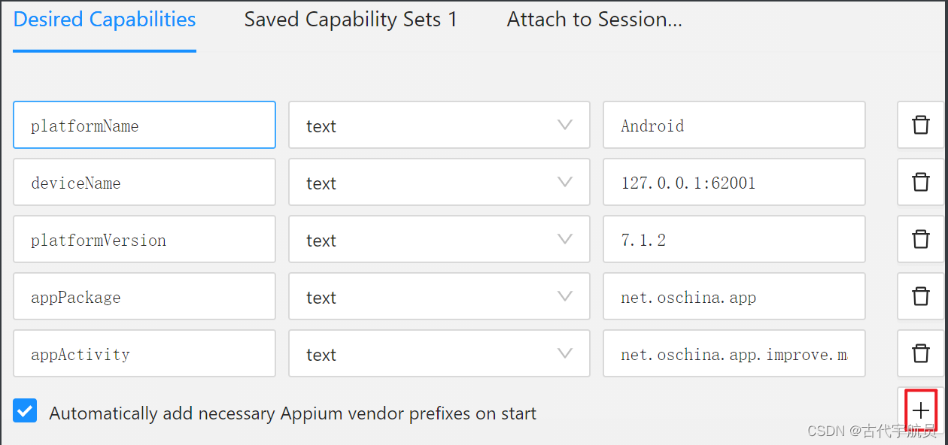Delete the appActivity capability row
This screenshot has height=445, width=948.
(920, 353)
